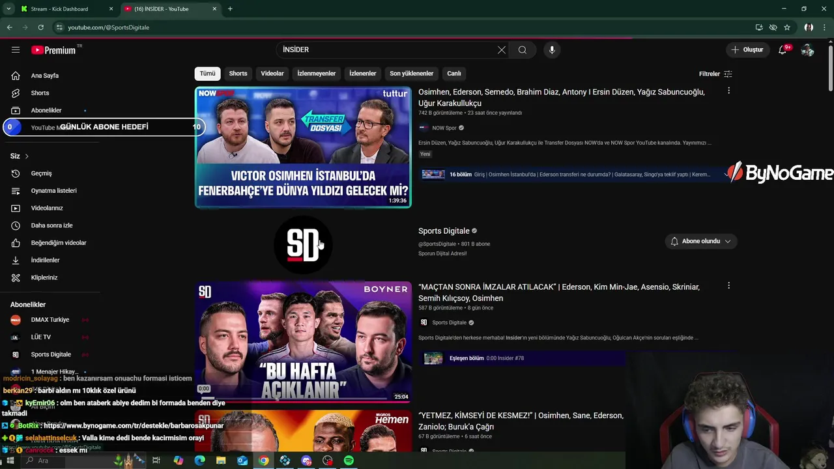This screenshot has width=834, height=469.
Task: Bookmark this page with the star icon
Action: click(787, 27)
